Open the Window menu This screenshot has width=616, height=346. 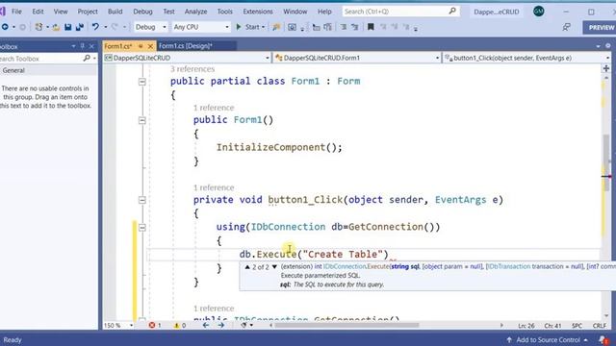tap(295, 12)
